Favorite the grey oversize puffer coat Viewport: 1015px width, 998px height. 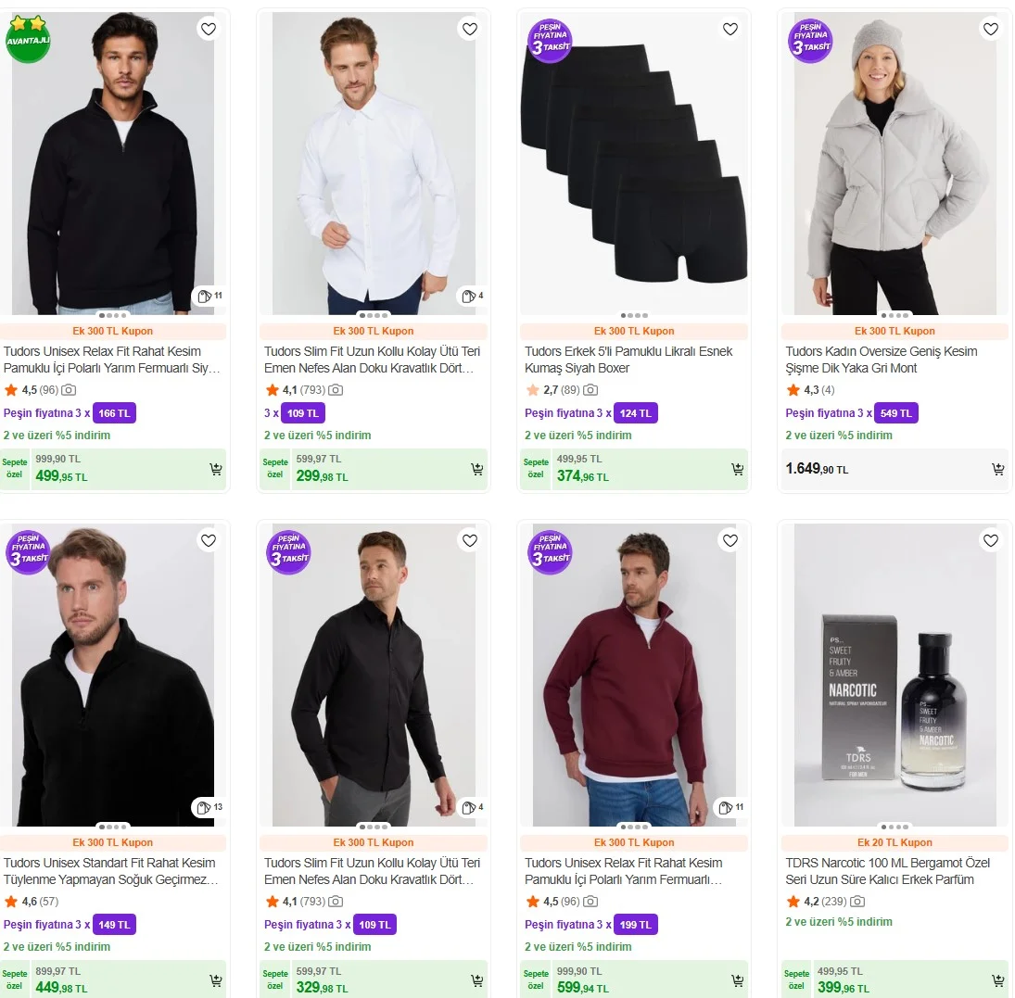(x=991, y=29)
